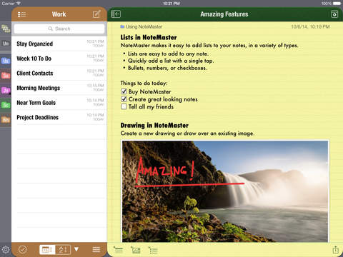Open the Client Contacts note
343x257 pixels.
pyautogui.click(x=59, y=73)
